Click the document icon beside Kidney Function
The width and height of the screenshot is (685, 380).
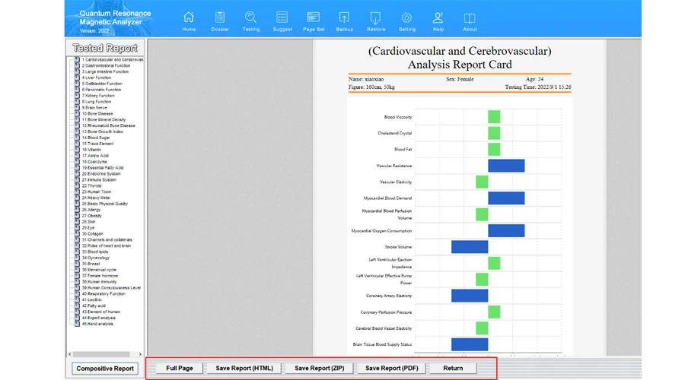coord(77,95)
